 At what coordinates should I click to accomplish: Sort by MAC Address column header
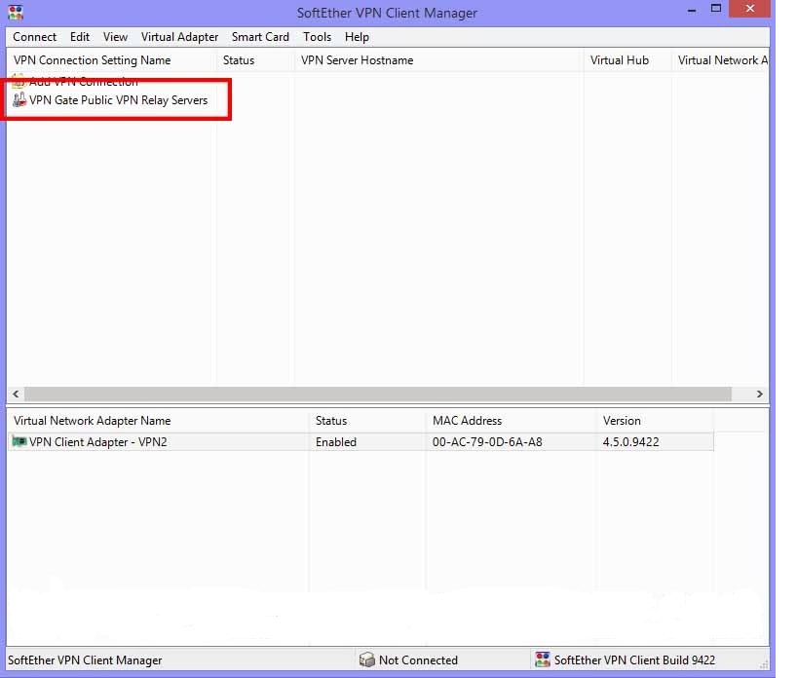[511, 421]
